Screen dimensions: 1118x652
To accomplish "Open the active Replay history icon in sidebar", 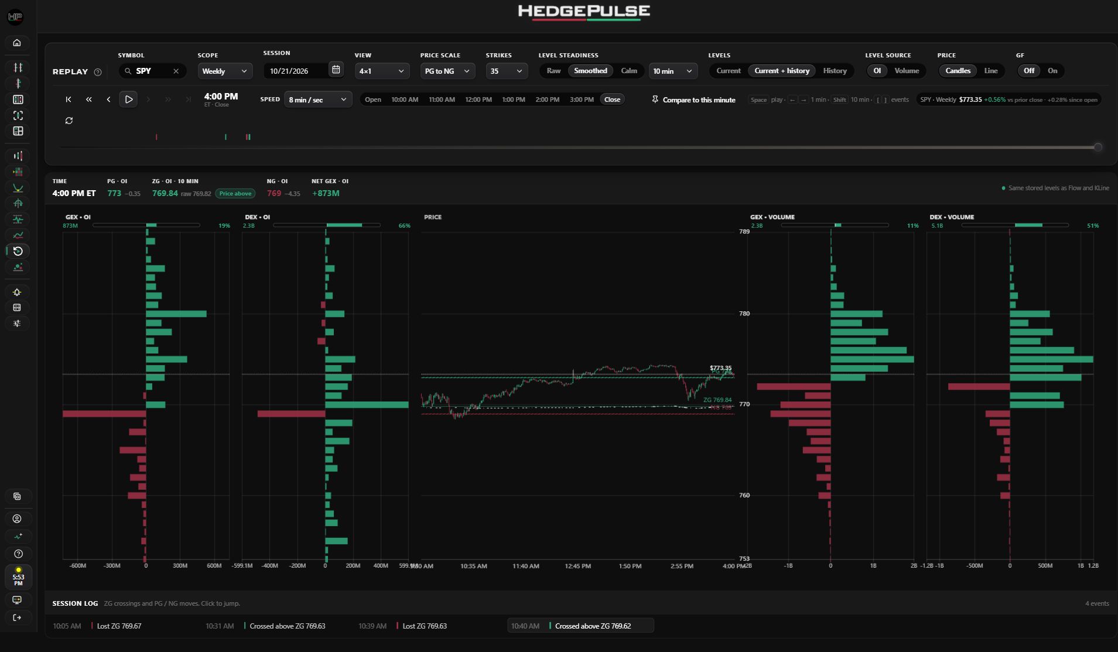I will click(18, 251).
